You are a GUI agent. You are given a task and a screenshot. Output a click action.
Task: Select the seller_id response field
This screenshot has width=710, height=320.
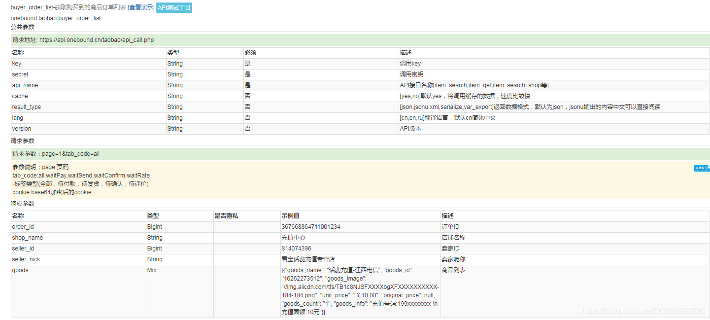click(78, 249)
